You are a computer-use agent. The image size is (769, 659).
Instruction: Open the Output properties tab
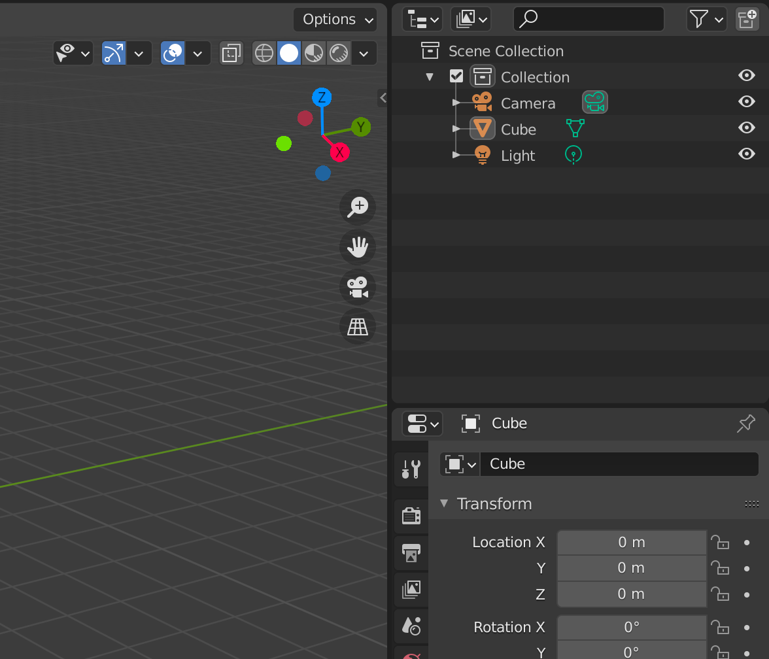point(411,552)
